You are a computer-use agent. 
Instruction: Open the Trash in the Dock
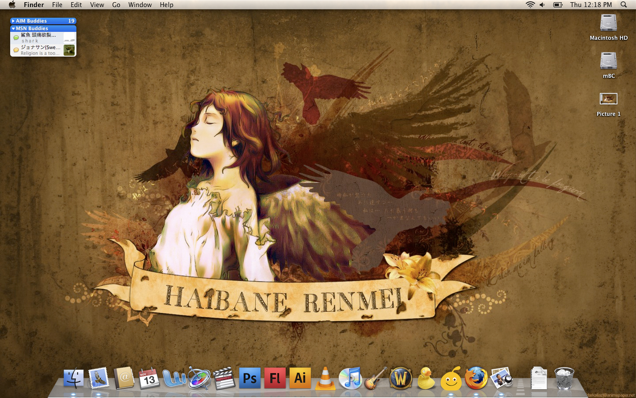click(564, 379)
